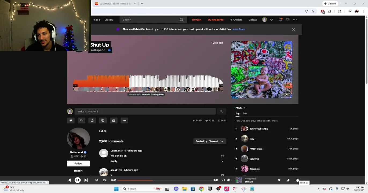This screenshot has height=193, width=368.
Task: Expand the profile menu chevron
Action: (x=271, y=20)
